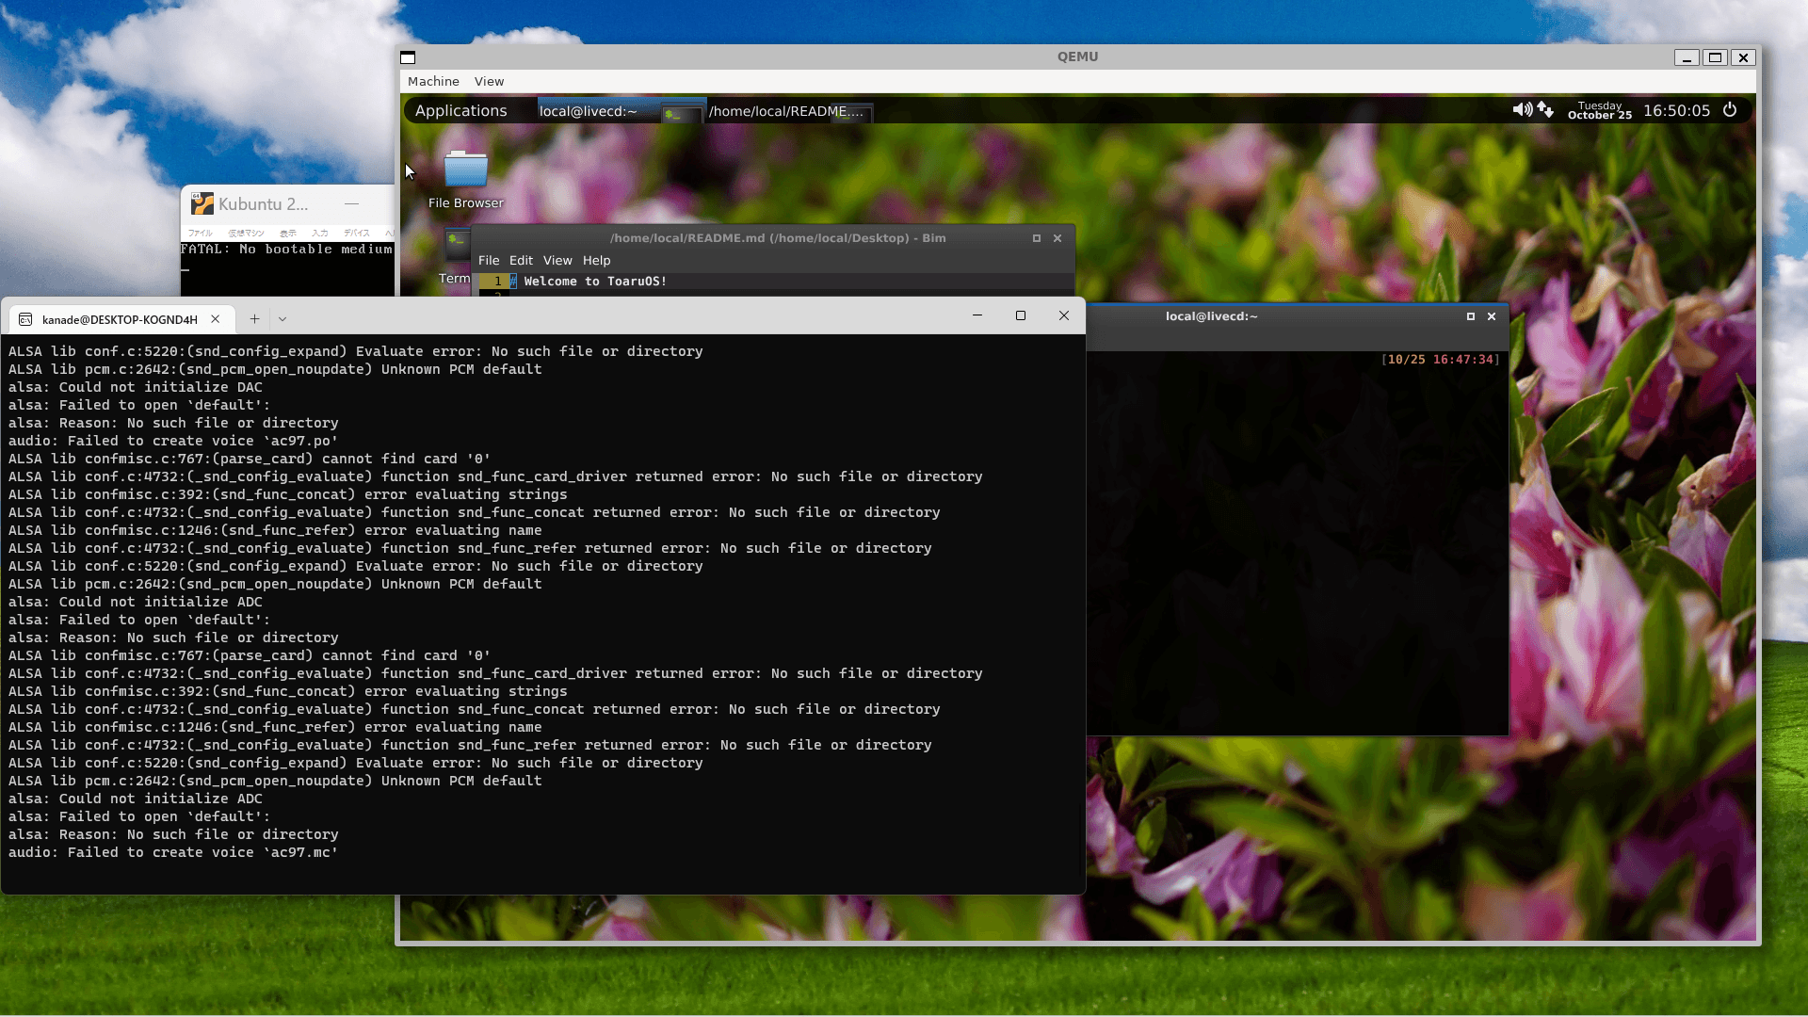Maximize the Bim editor window
Screen dimensions: 1808x1017
point(1037,238)
